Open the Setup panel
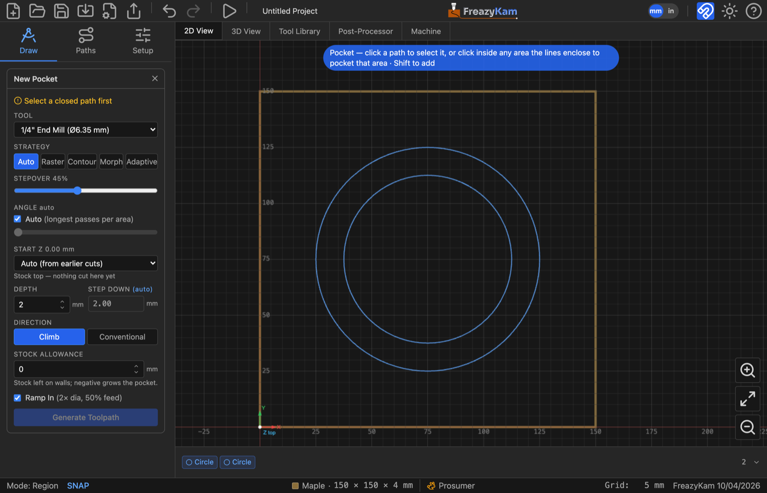The image size is (767, 493). 143,41
